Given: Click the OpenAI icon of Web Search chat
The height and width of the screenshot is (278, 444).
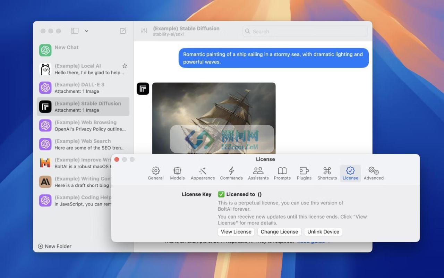Looking at the screenshot, I should 45,144.
